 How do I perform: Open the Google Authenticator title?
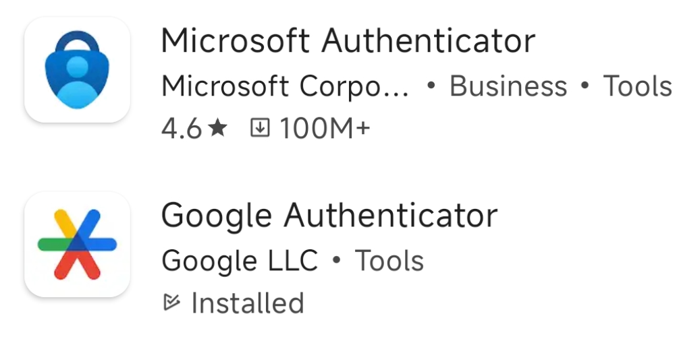[x=329, y=216]
